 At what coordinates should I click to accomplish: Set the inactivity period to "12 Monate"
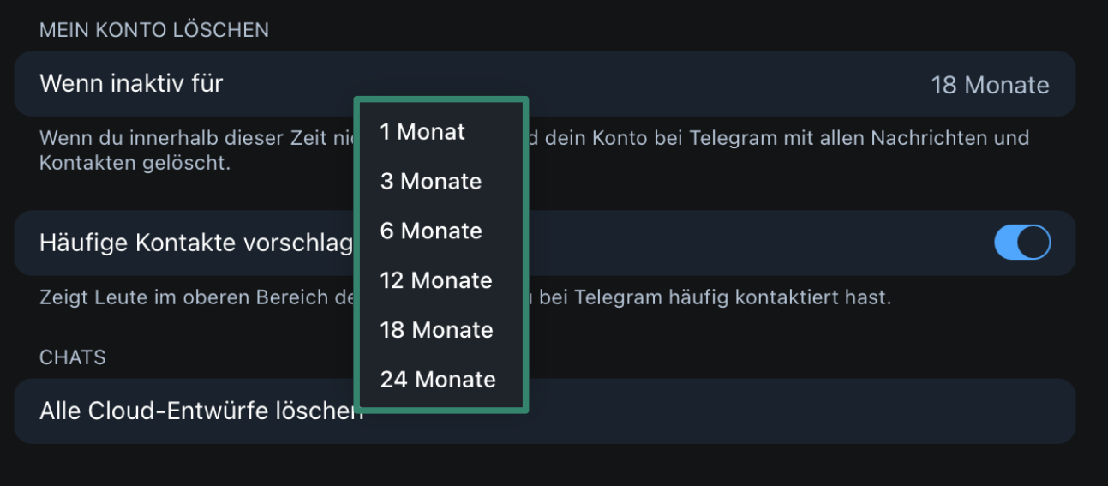tap(435, 281)
